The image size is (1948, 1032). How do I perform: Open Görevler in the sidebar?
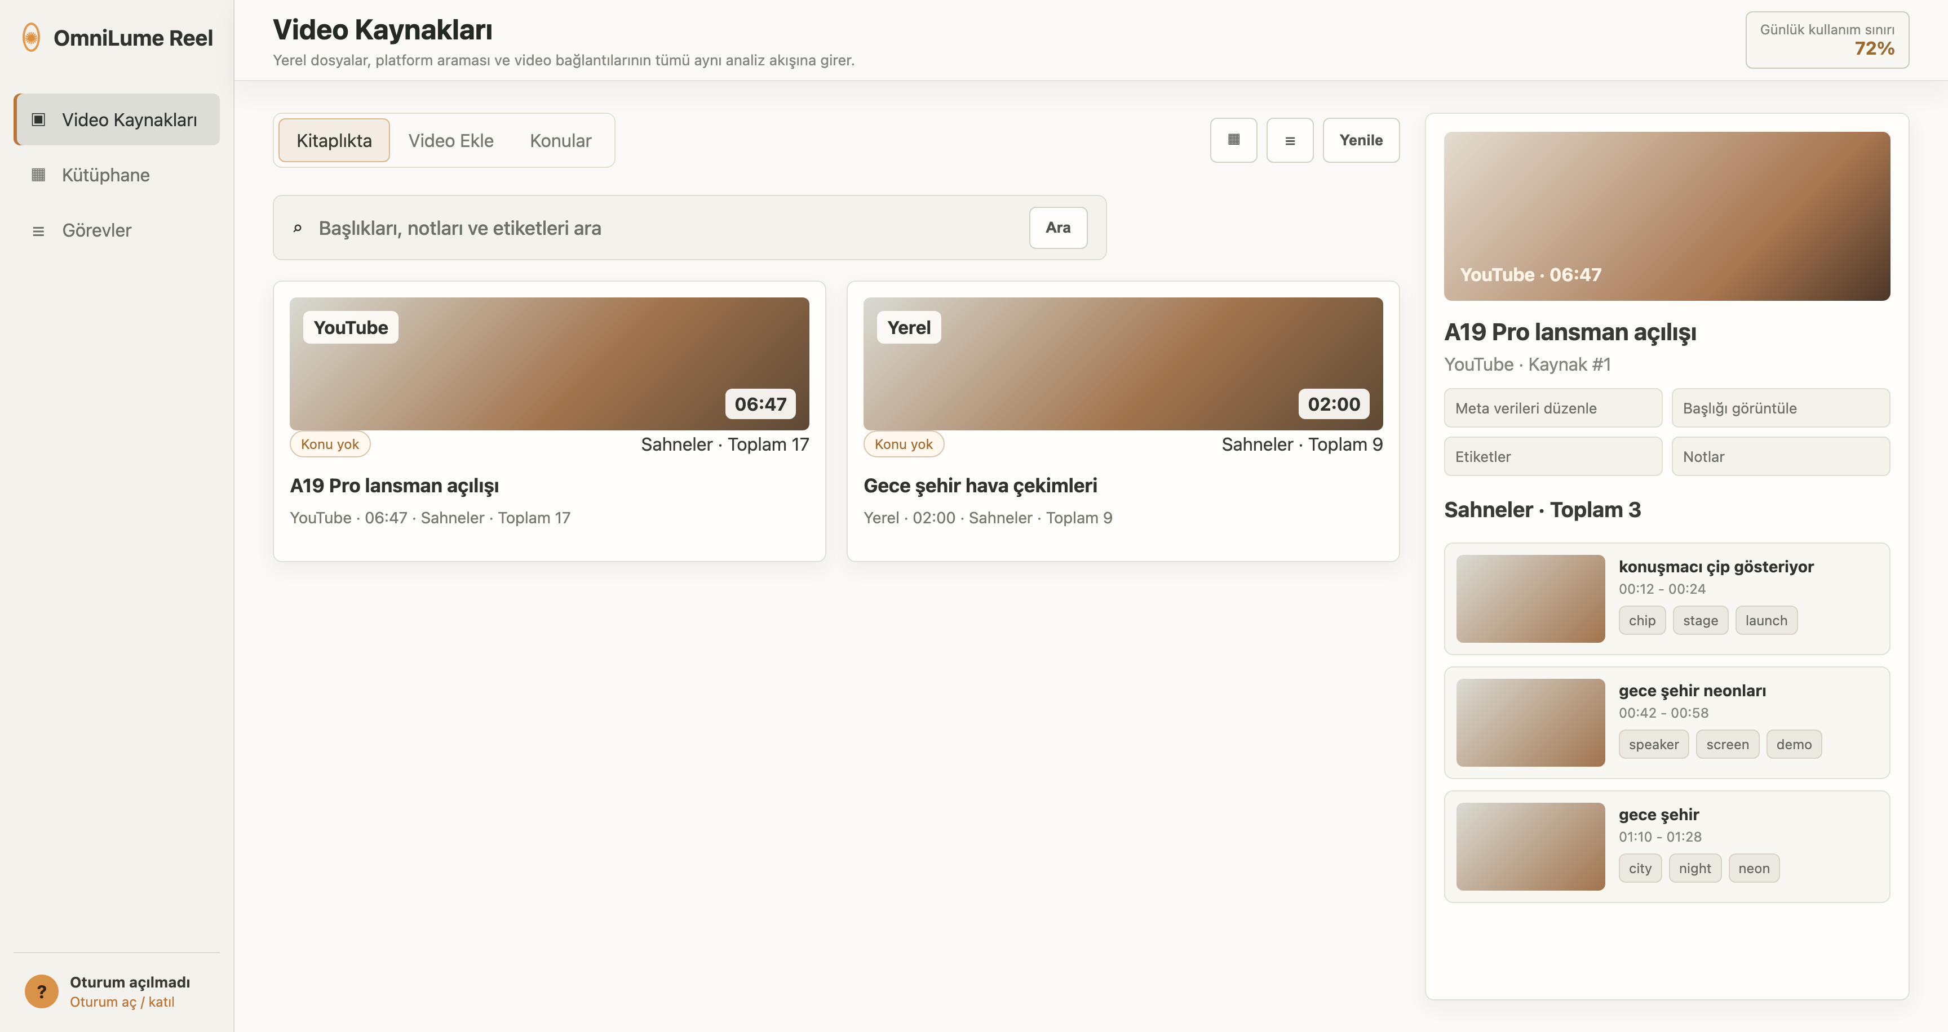pyautogui.click(x=117, y=230)
